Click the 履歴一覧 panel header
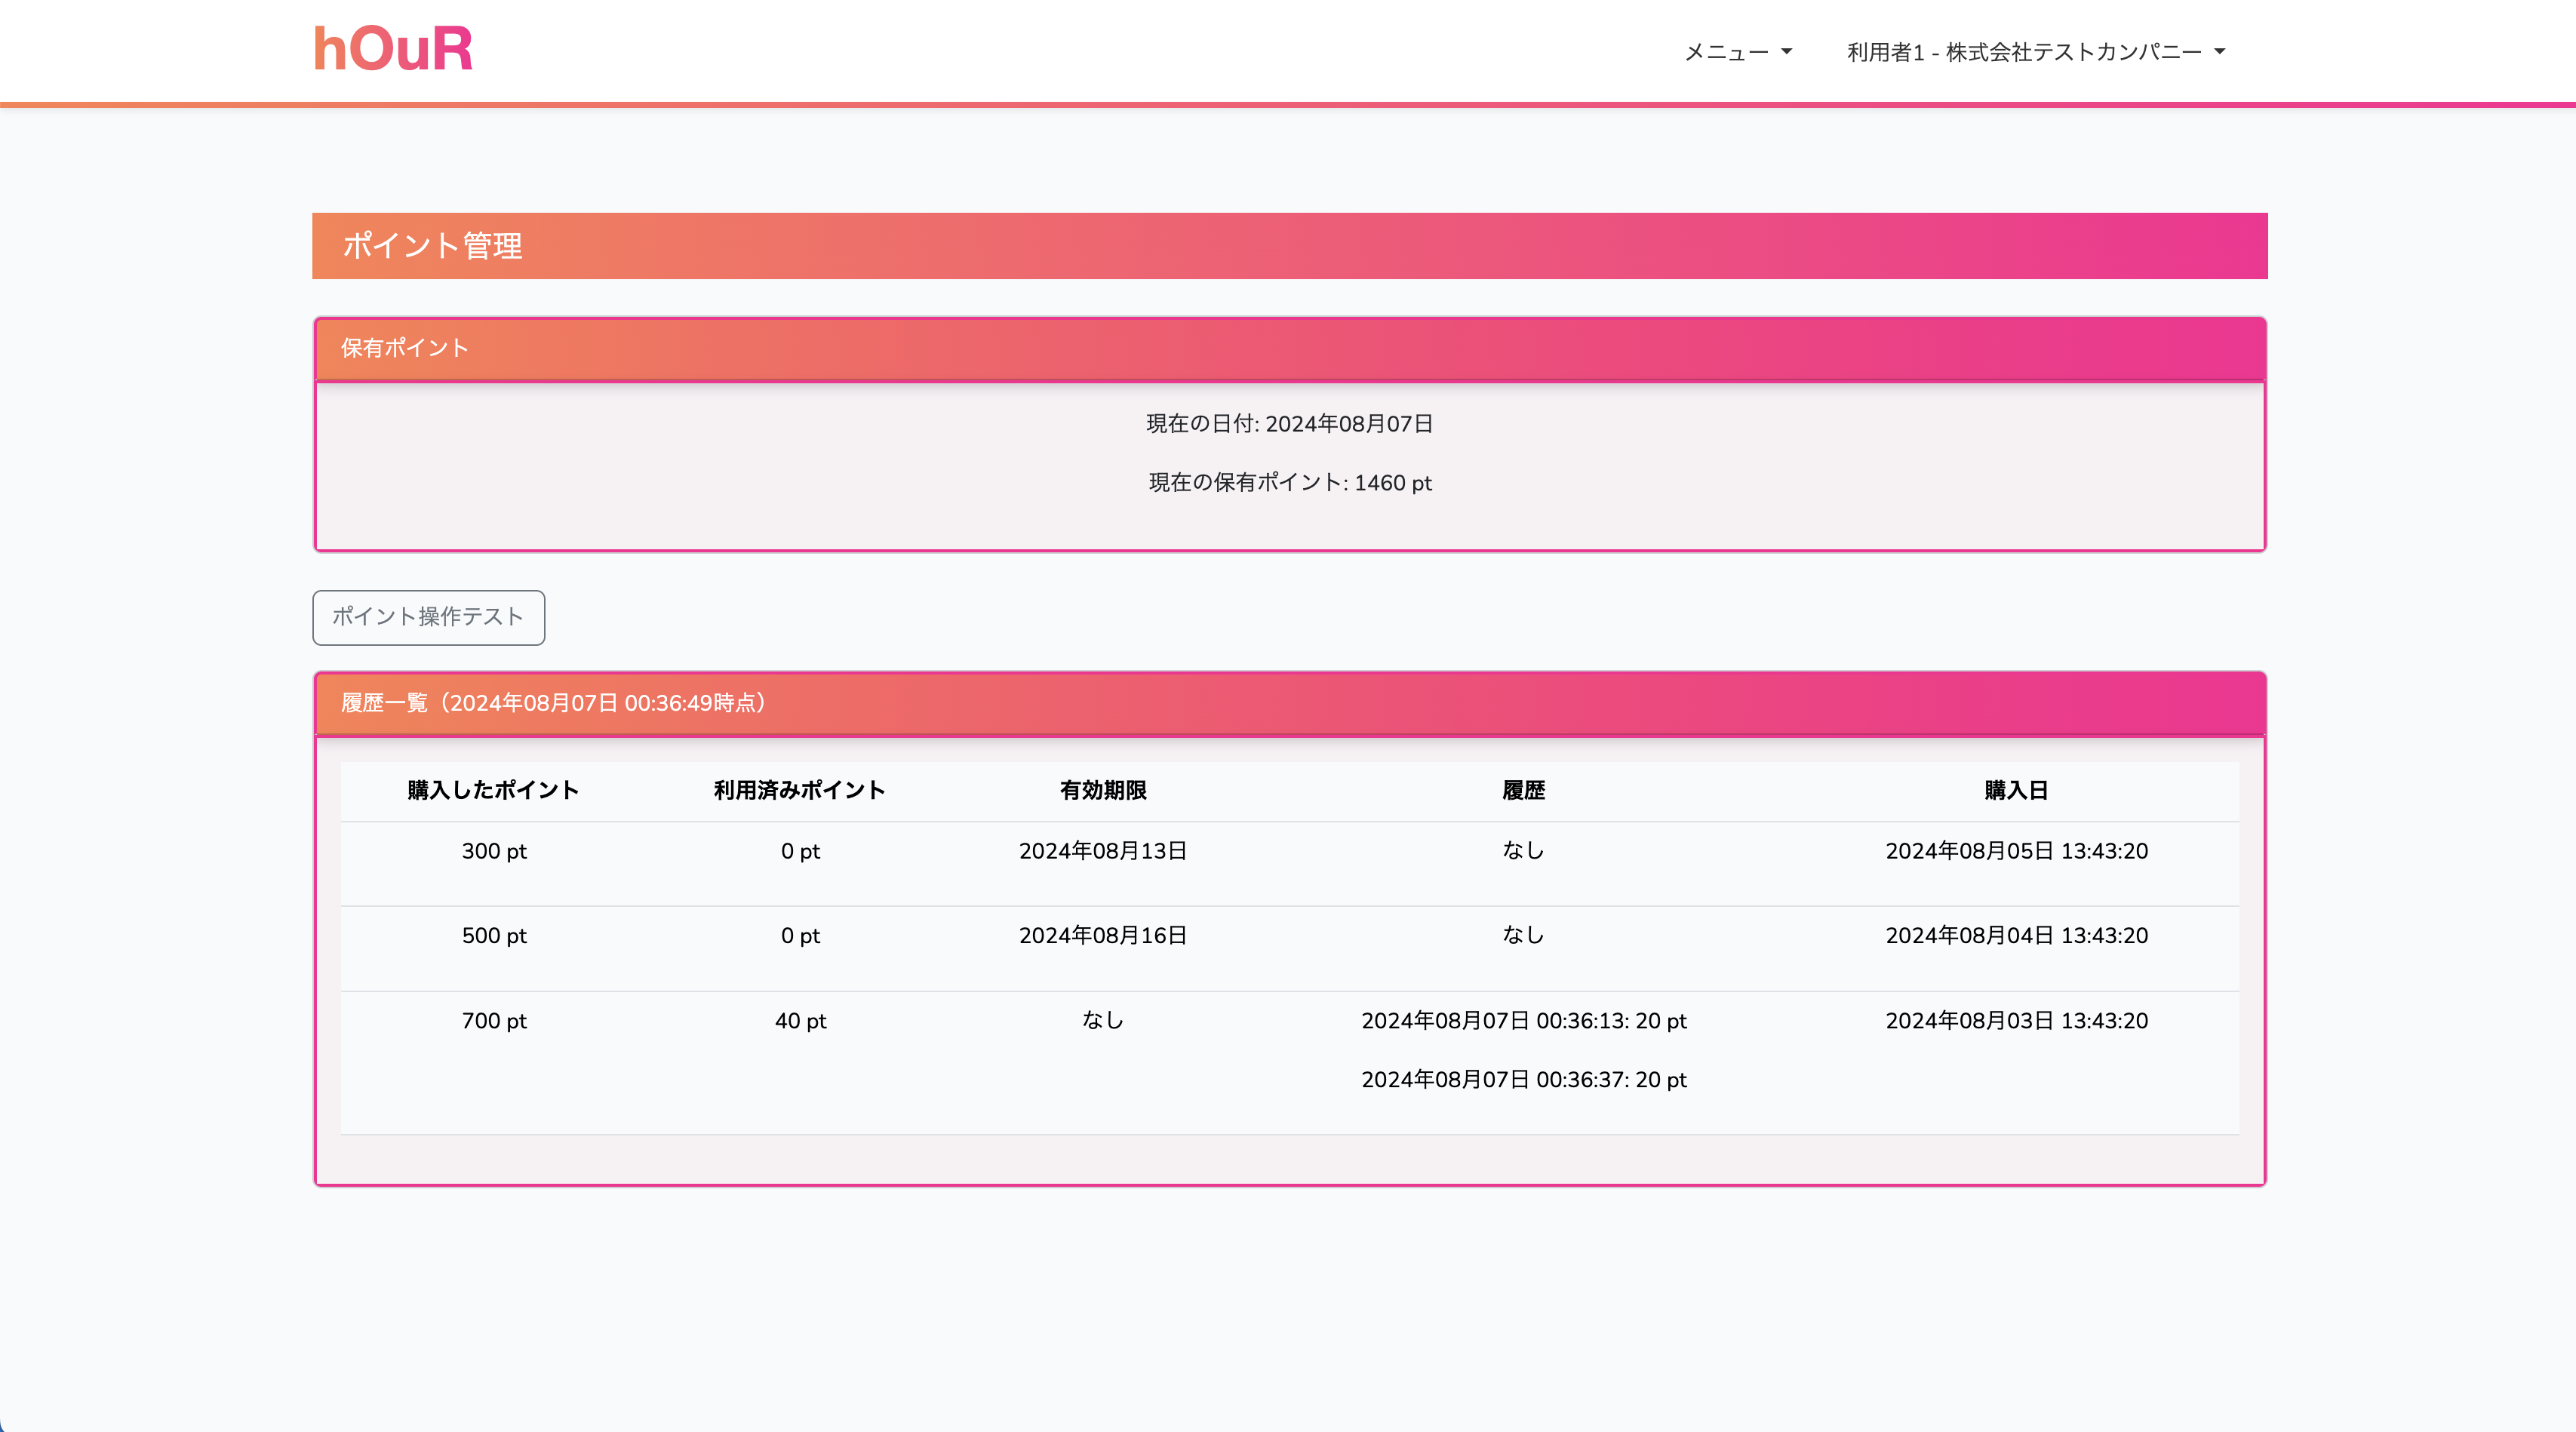 point(1290,703)
